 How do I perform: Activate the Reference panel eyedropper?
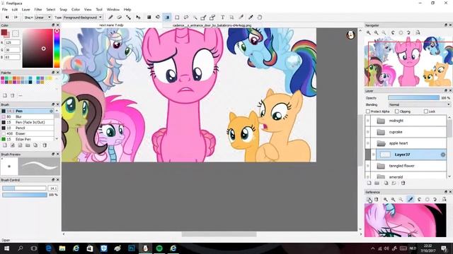point(411,199)
